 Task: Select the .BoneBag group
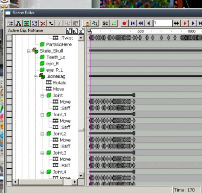click(56, 76)
